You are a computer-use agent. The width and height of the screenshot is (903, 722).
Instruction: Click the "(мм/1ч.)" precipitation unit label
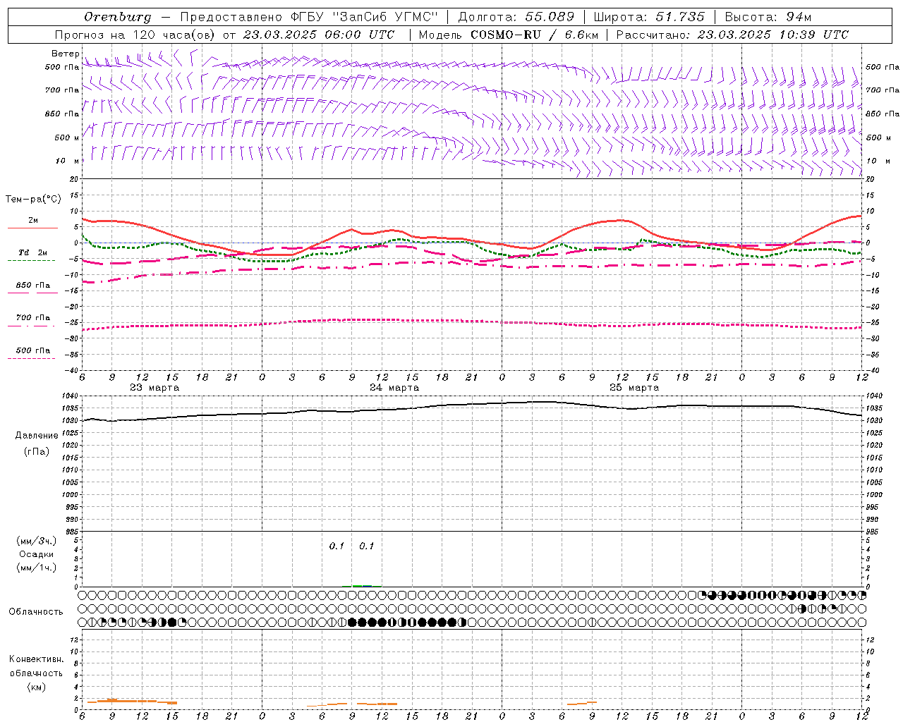click(37, 568)
